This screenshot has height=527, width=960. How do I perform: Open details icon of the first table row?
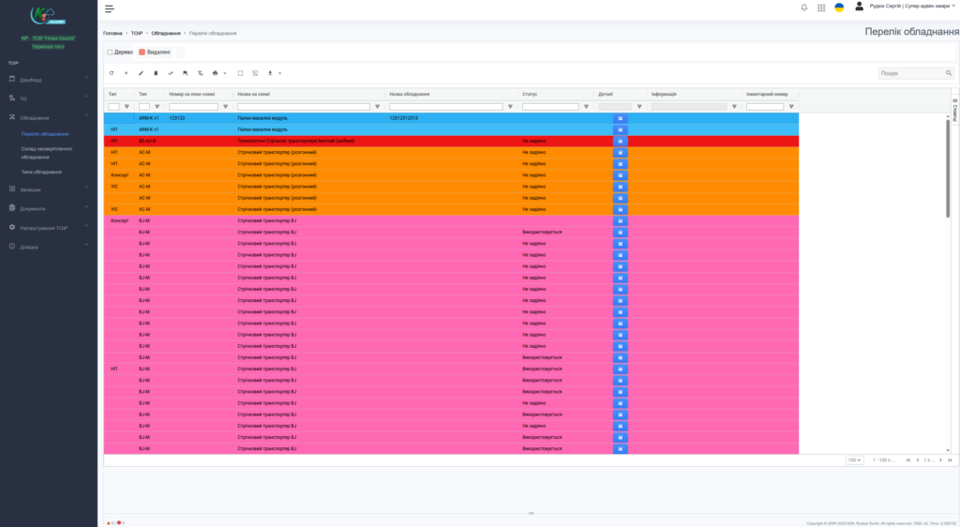pos(620,118)
